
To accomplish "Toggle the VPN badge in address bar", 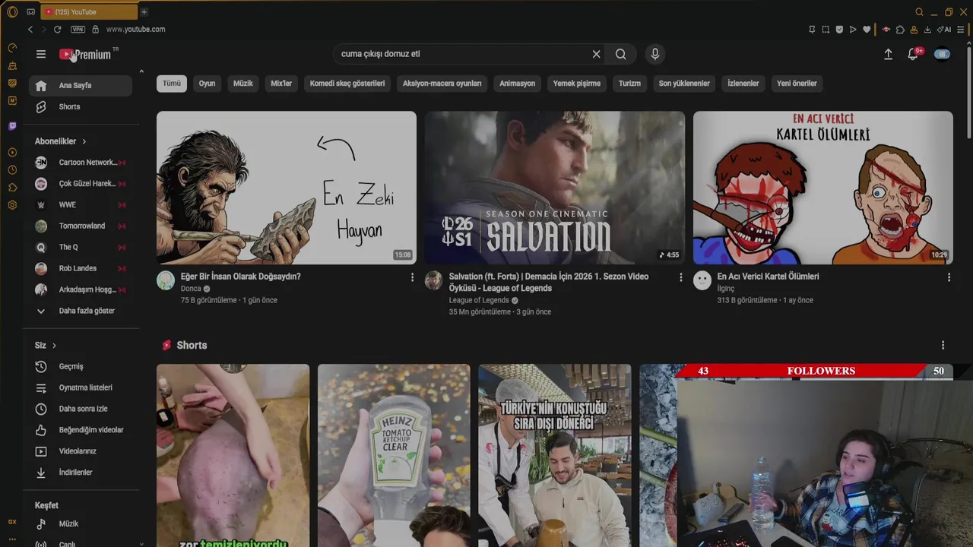I will [78, 29].
